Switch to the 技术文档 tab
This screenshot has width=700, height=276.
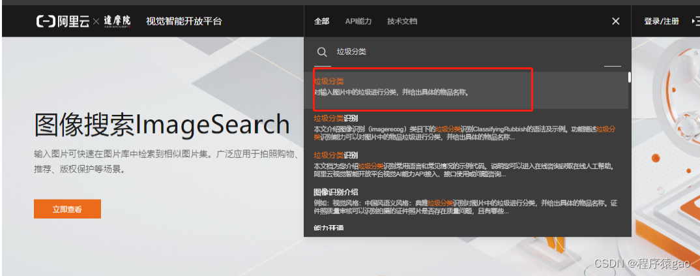pos(402,21)
